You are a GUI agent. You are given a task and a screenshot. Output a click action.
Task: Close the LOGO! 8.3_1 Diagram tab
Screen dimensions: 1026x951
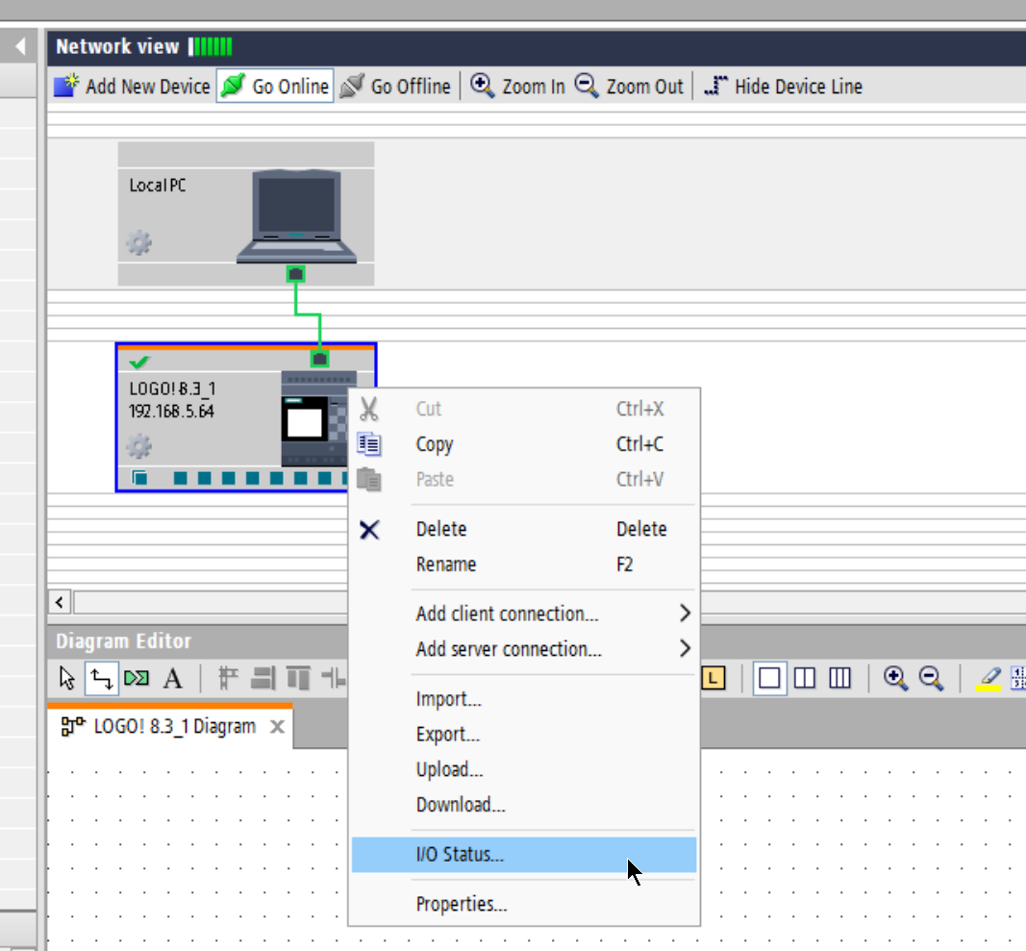278,727
